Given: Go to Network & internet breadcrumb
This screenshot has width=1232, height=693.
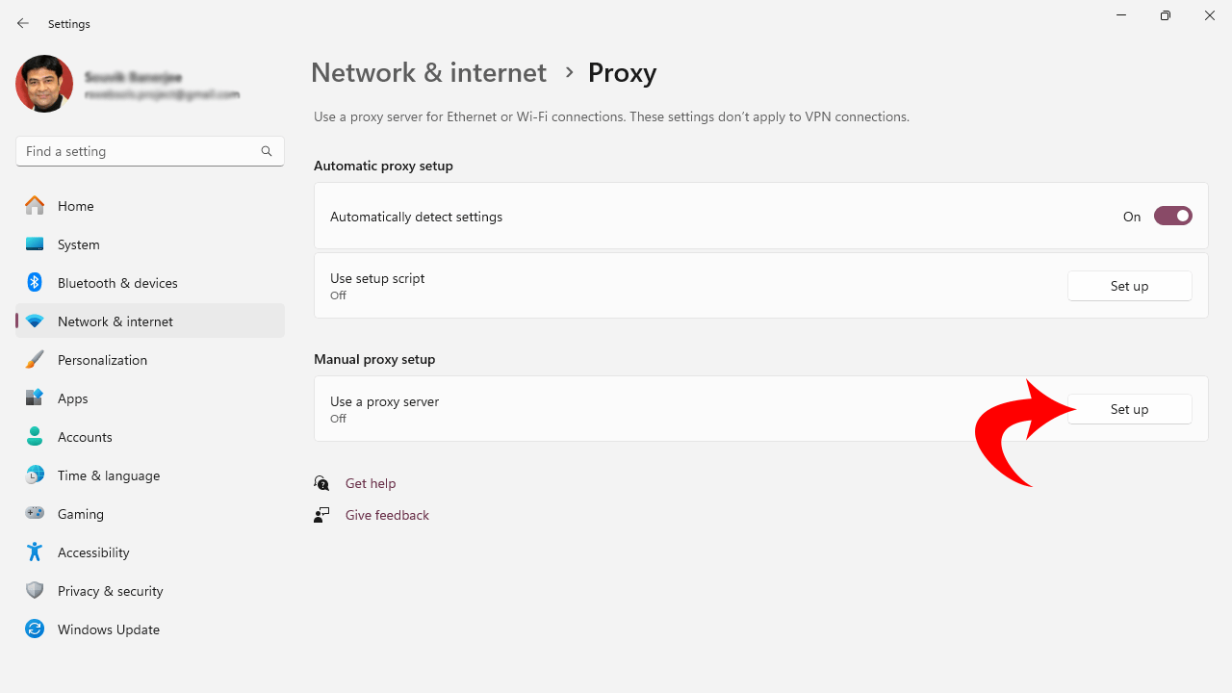Looking at the screenshot, I should [x=428, y=72].
